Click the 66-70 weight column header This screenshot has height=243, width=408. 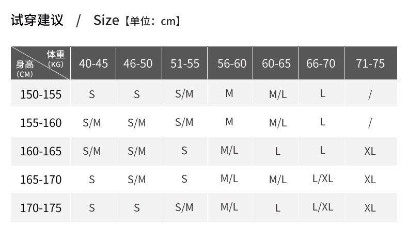tap(321, 63)
